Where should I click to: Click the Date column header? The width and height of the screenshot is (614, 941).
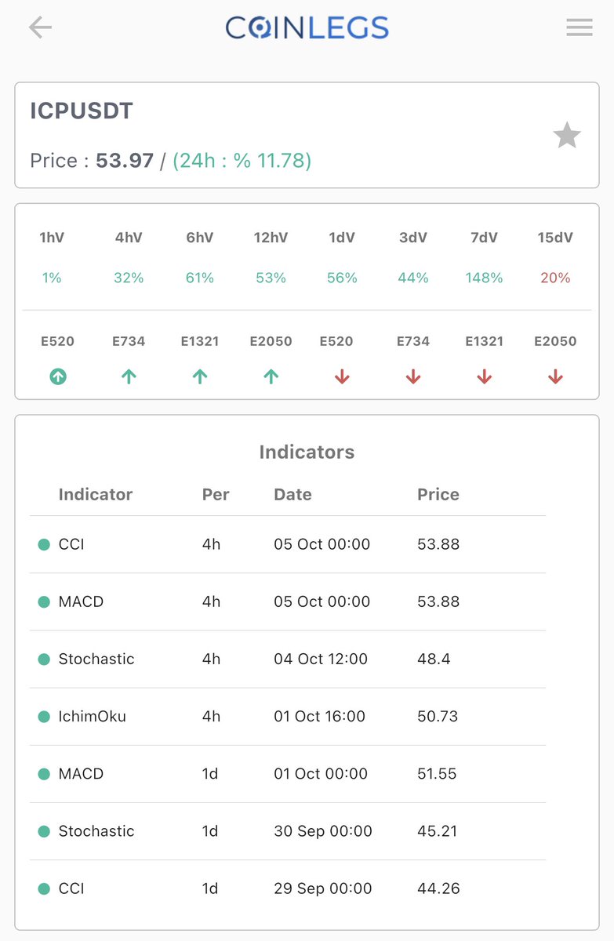pyautogui.click(x=292, y=494)
